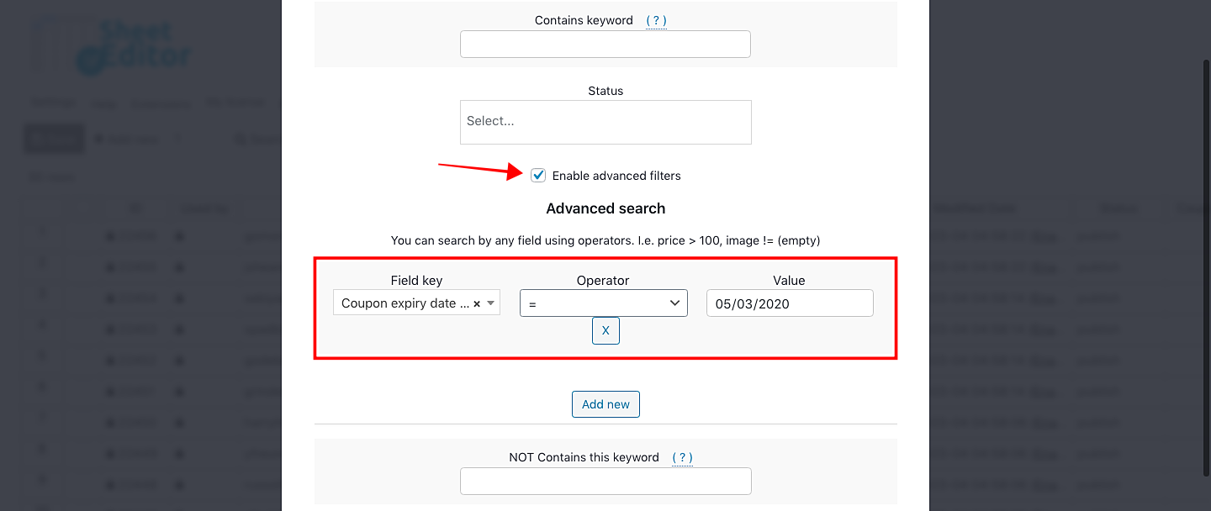Open the Operator dropdown showing equals sign
Image resolution: width=1211 pixels, height=511 pixels.
tap(603, 303)
